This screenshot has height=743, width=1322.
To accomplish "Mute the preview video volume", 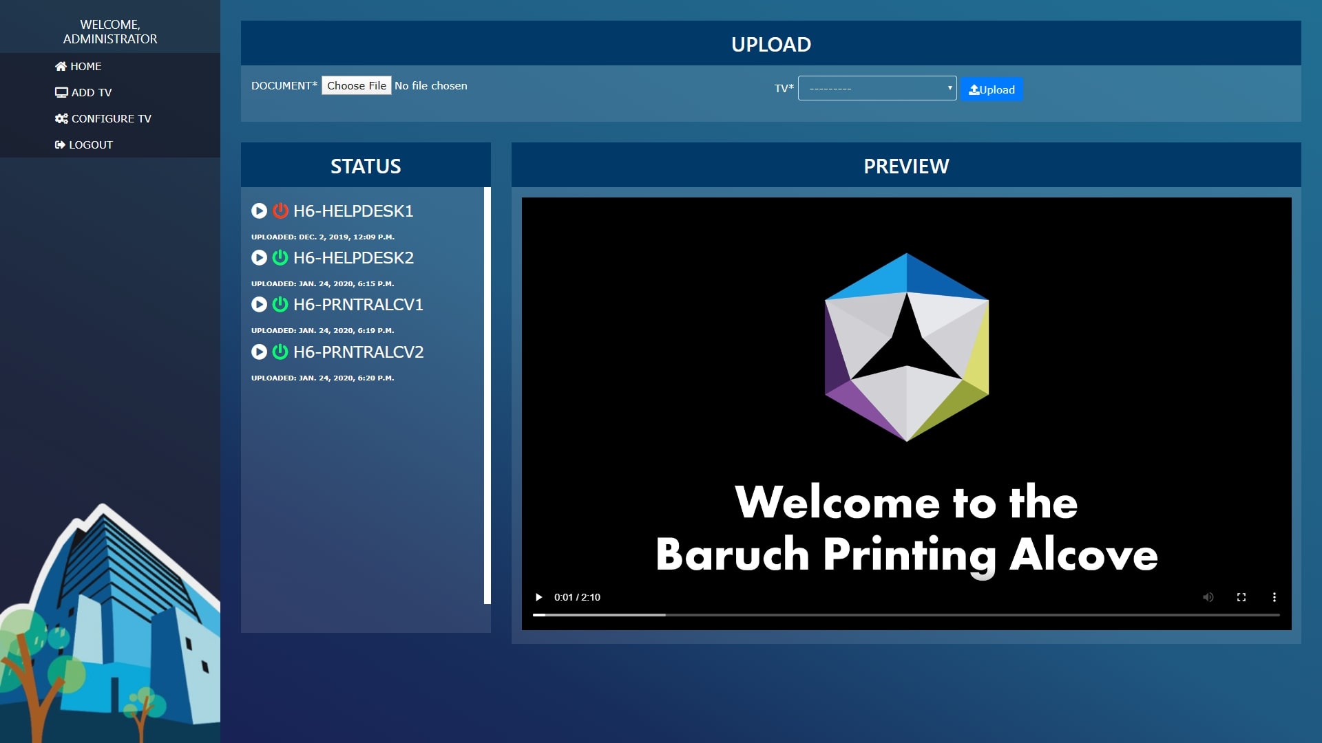I will (1208, 597).
